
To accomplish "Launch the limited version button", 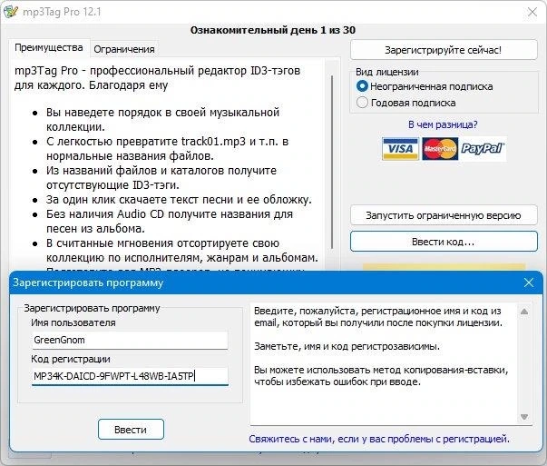I will click(444, 215).
